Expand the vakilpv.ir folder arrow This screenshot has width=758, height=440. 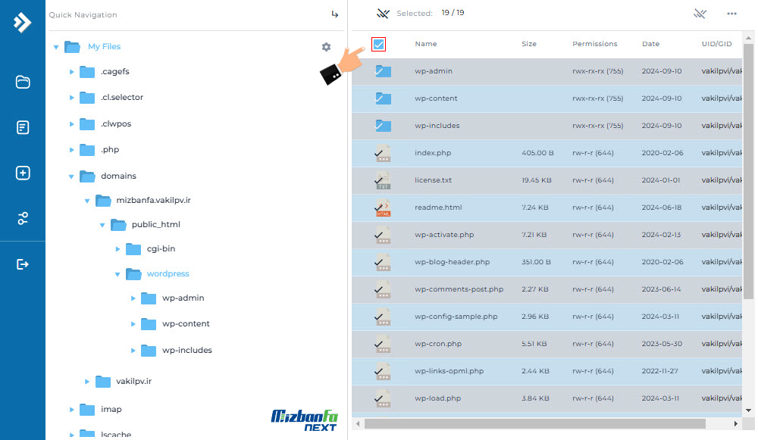point(87,382)
